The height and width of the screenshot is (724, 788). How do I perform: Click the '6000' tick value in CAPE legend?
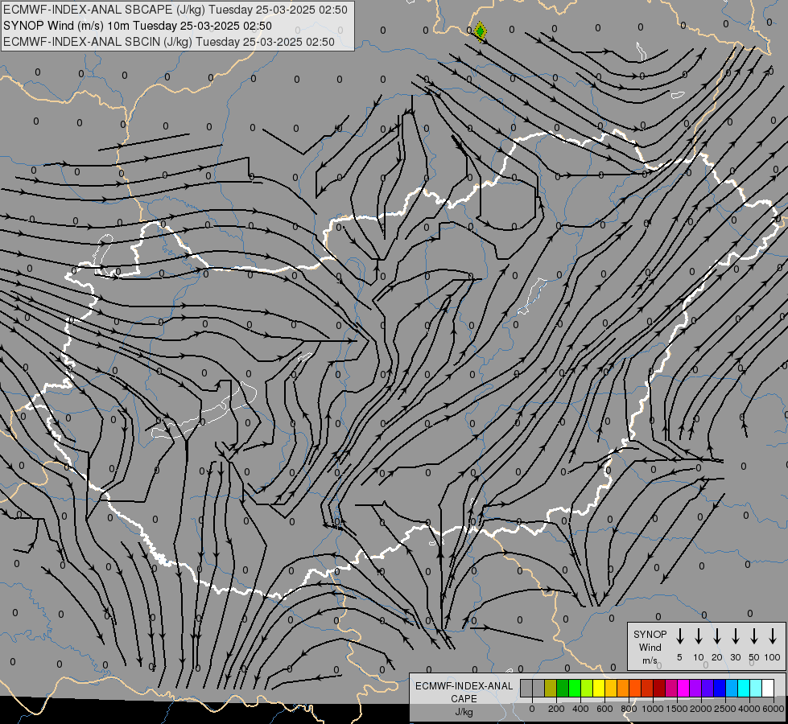[774, 709]
